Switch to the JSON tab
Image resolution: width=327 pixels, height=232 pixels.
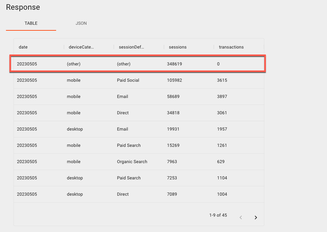coord(81,23)
